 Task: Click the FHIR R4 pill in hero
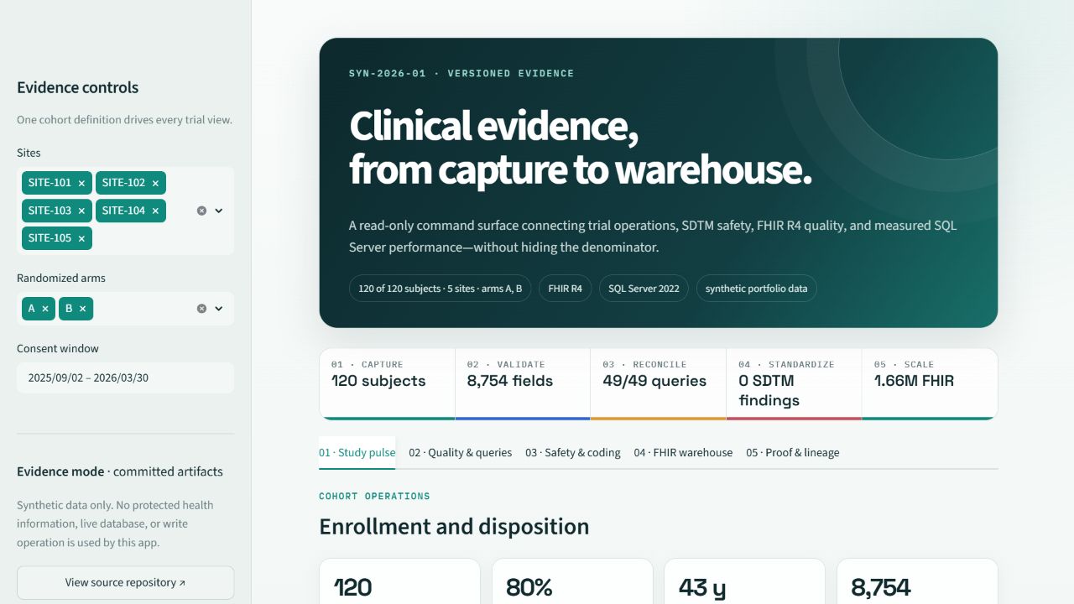(565, 289)
